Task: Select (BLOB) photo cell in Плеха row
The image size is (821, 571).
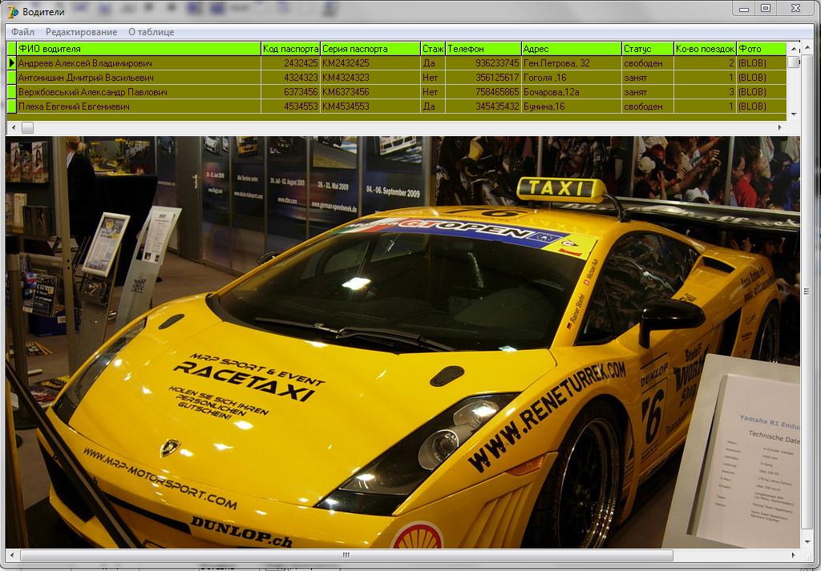Action: point(762,107)
